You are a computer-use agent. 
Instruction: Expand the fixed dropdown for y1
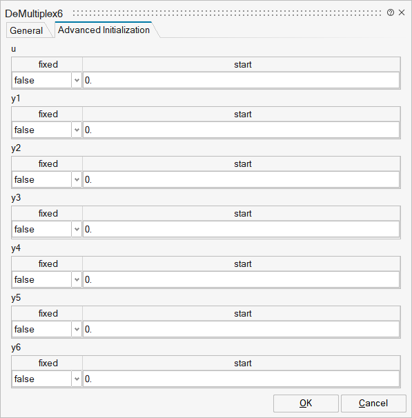pos(77,130)
